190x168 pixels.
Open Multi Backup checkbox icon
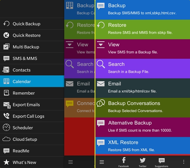coord(6,47)
